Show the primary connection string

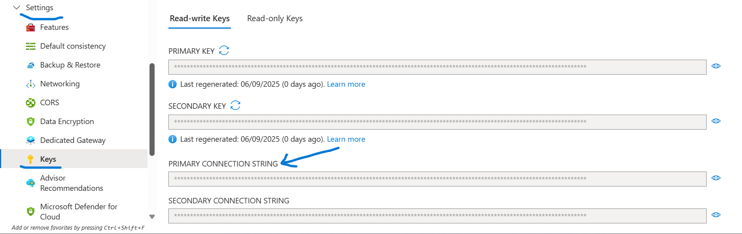pyautogui.click(x=716, y=178)
